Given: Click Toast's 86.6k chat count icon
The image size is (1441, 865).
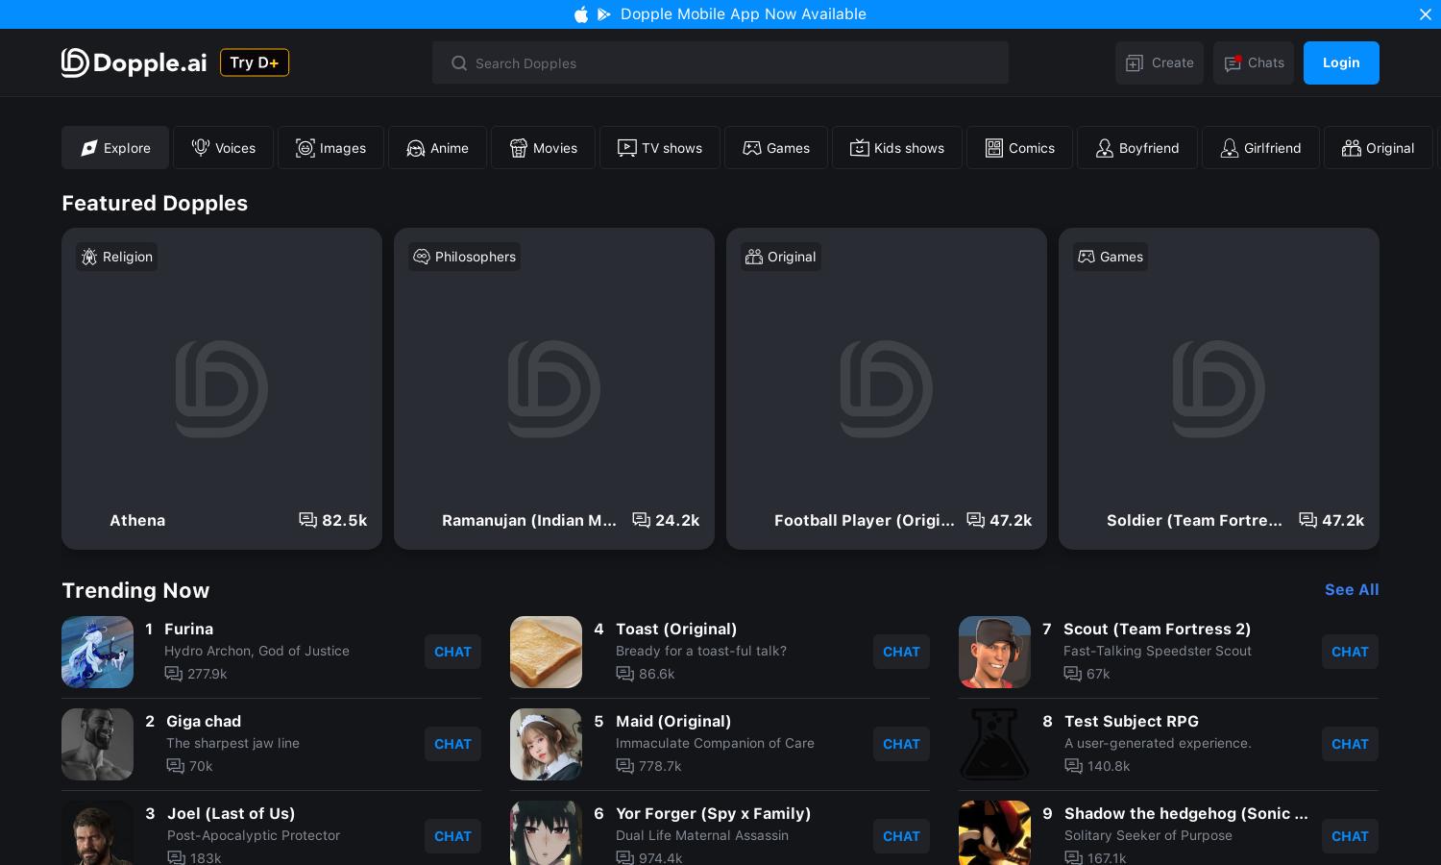Looking at the screenshot, I should (624, 674).
